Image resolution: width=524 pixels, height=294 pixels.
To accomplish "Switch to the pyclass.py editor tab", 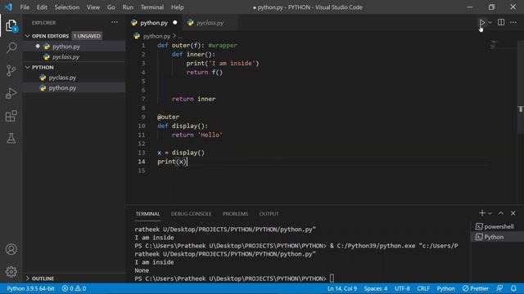I will 210,23.
